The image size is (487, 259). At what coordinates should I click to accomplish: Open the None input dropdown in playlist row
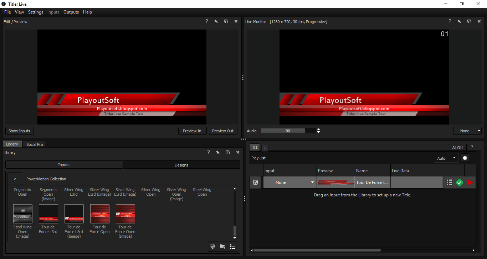pyautogui.click(x=289, y=183)
